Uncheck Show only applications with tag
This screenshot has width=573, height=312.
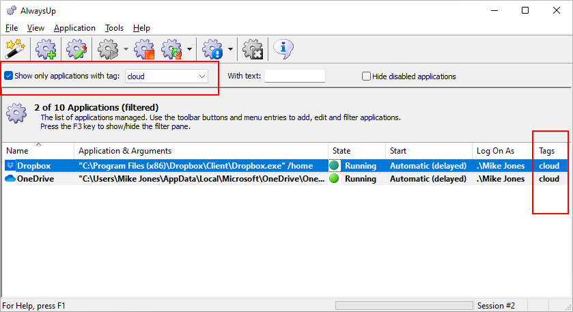8,76
